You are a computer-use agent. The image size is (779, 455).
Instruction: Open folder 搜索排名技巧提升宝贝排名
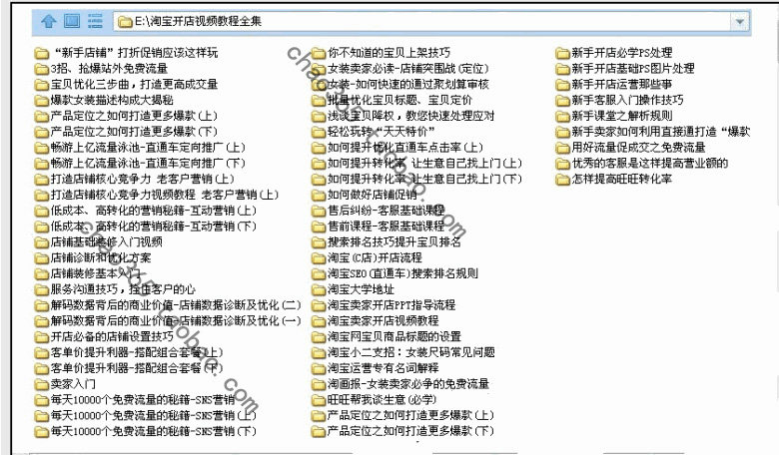coord(387,242)
